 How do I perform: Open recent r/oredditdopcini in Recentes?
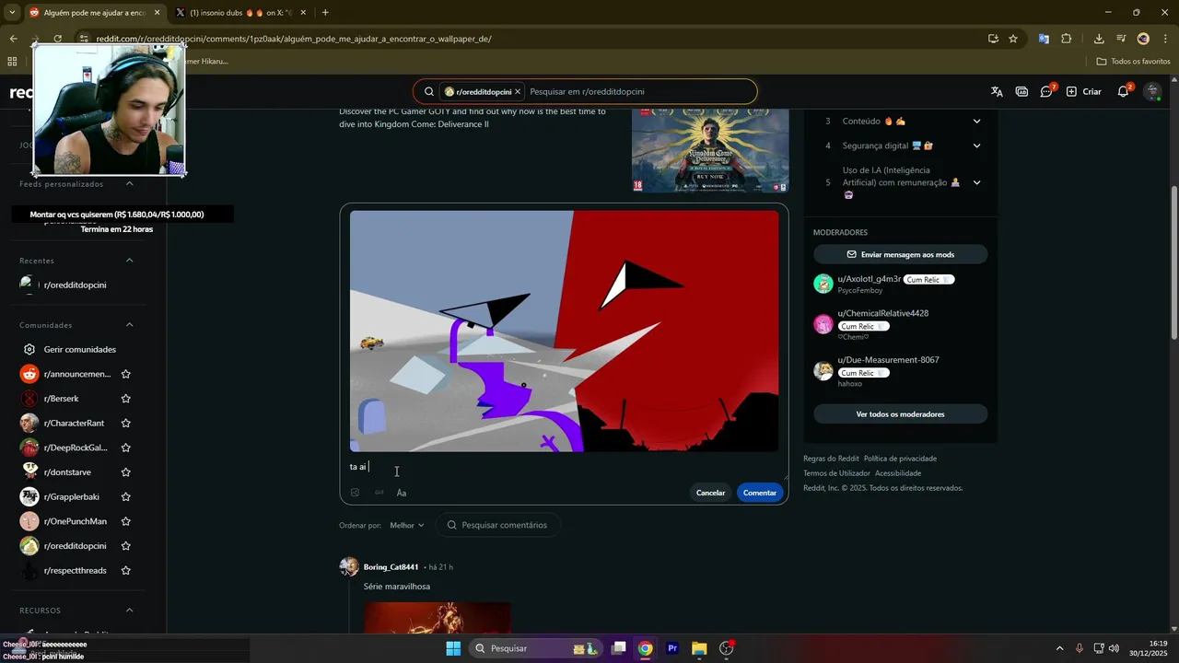click(75, 285)
